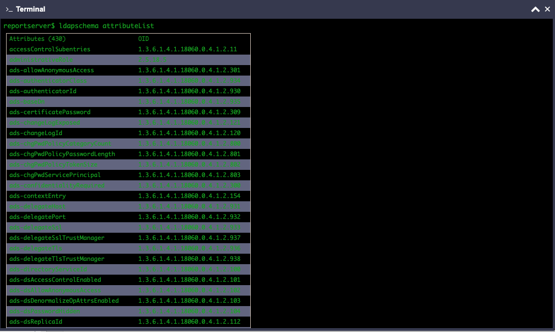Click the 'Attributes (430)' column header
This screenshot has height=332, width=555.
(37, 39)
